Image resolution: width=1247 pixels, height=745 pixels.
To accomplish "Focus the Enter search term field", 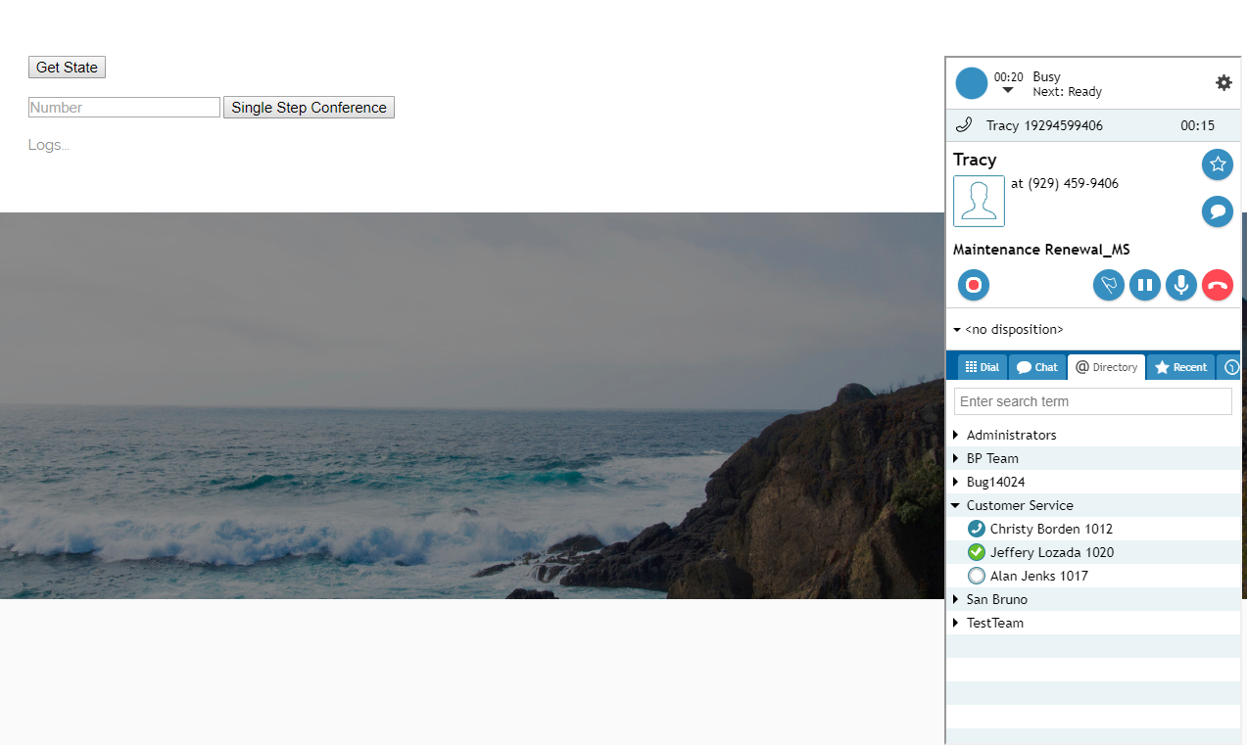I will [1093, 401].
